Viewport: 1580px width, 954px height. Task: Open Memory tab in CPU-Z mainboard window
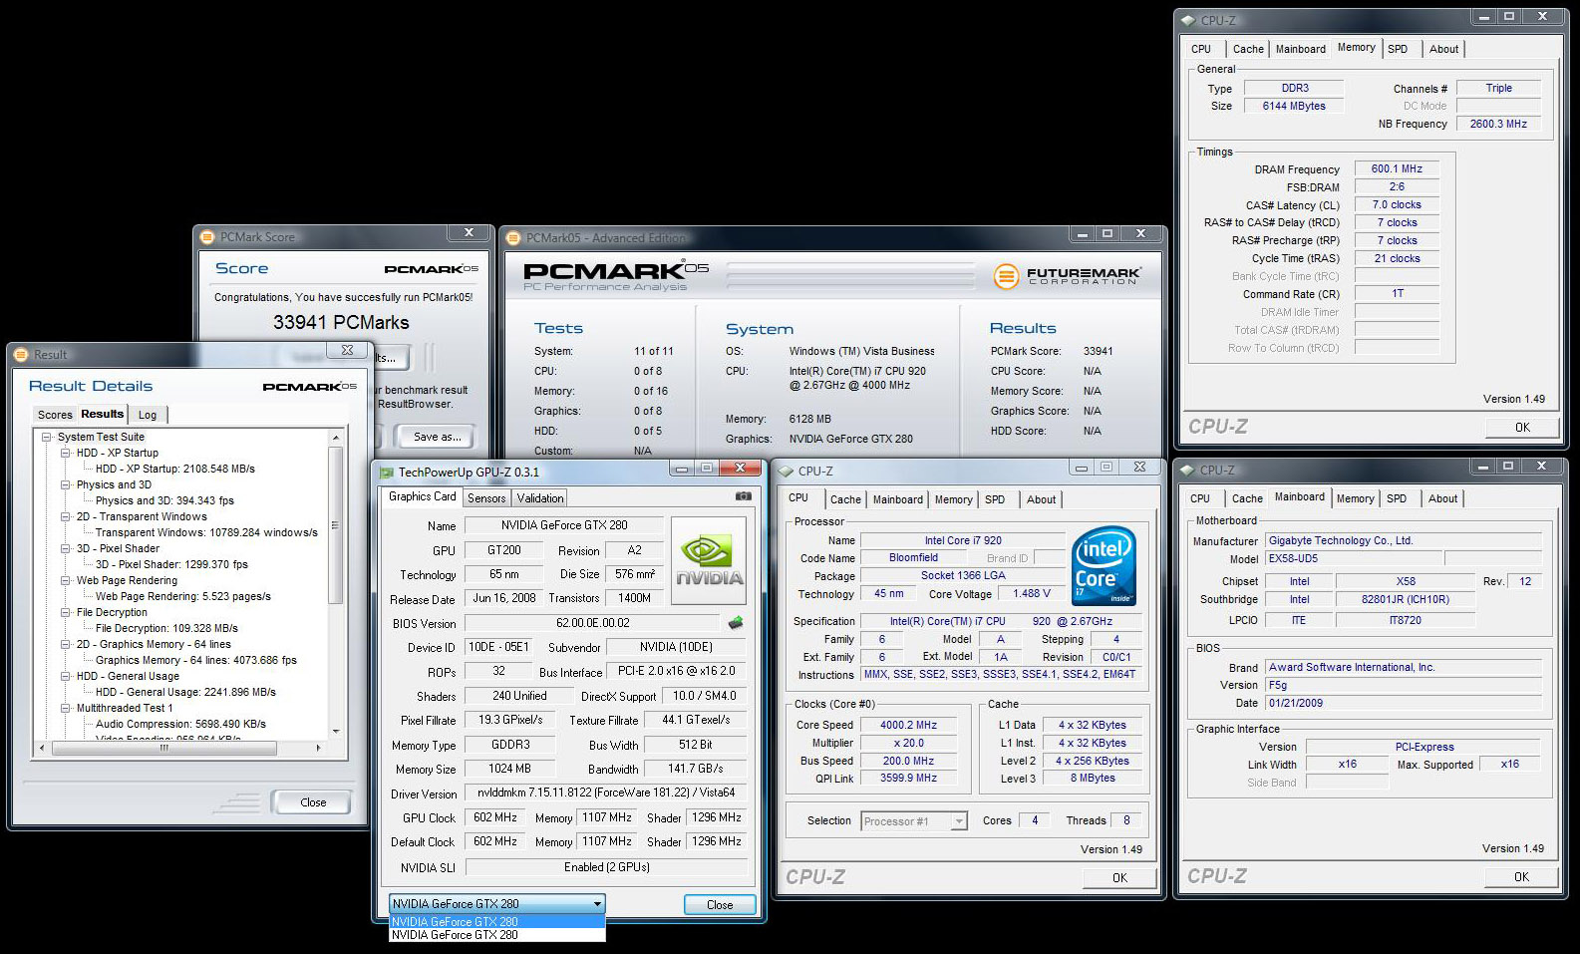click(x=1355, y=498)
